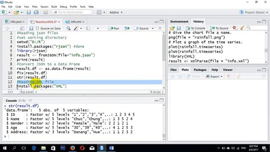
Task: Open an existing file via the folder icon
Action: [16, 12]
